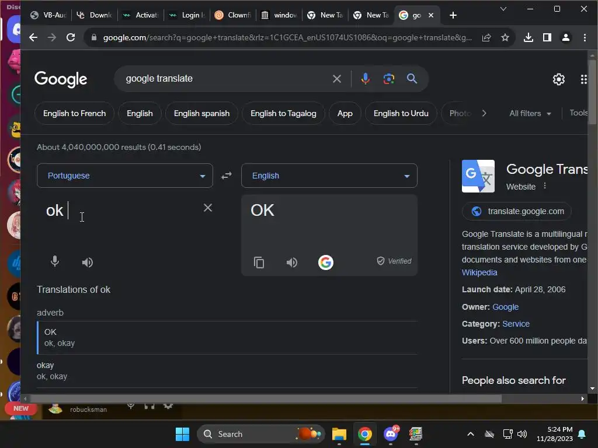Image resolution: width=598 pixels, height=448 pixels.
Task: Click the horizontal page scrollbar
Action: (x=266, y=398)
